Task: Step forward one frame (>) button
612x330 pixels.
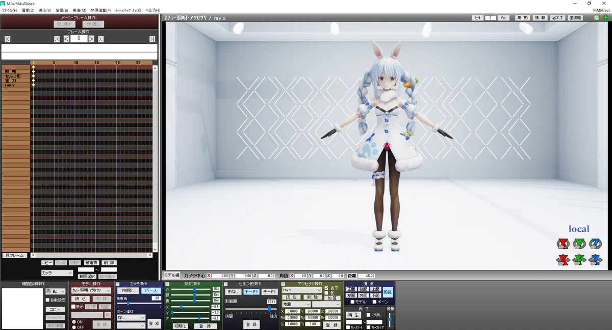Action: tap(91, 39)
